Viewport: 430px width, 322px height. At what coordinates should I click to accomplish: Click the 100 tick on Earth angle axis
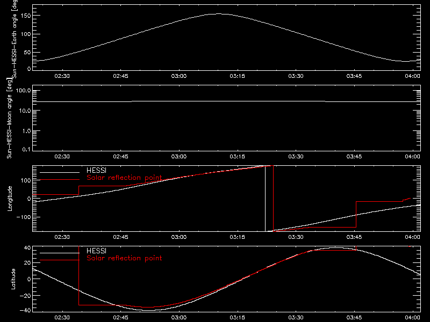[26, 34]
